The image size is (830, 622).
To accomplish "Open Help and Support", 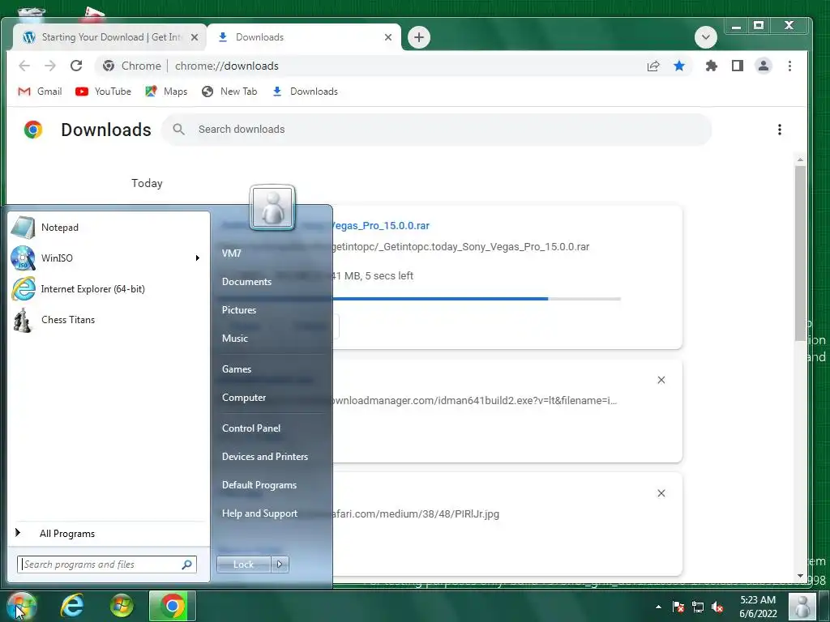I will (x=259, y=513).
